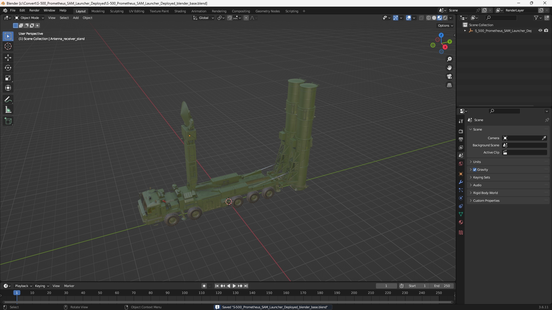Open the Physics properties tab
The height and width of the screenshot is (310, 552).
click(461, 198)
